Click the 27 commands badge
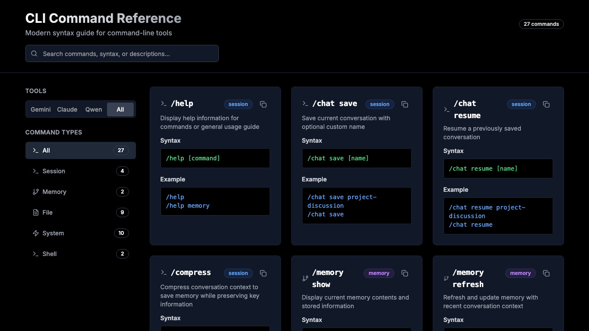 [541, 24]
